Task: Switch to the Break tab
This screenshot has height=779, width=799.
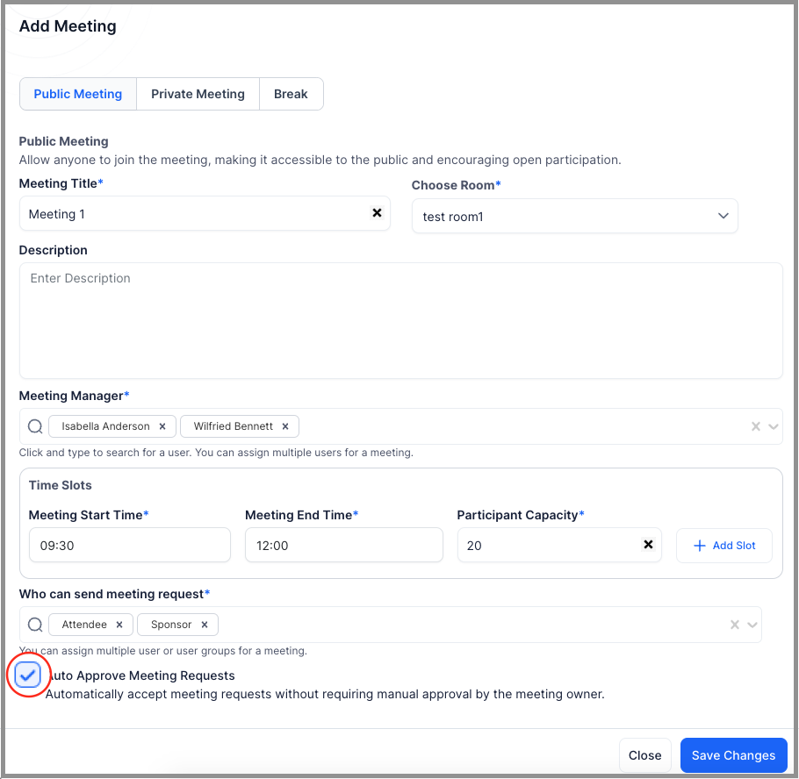Action: [291, 94]
